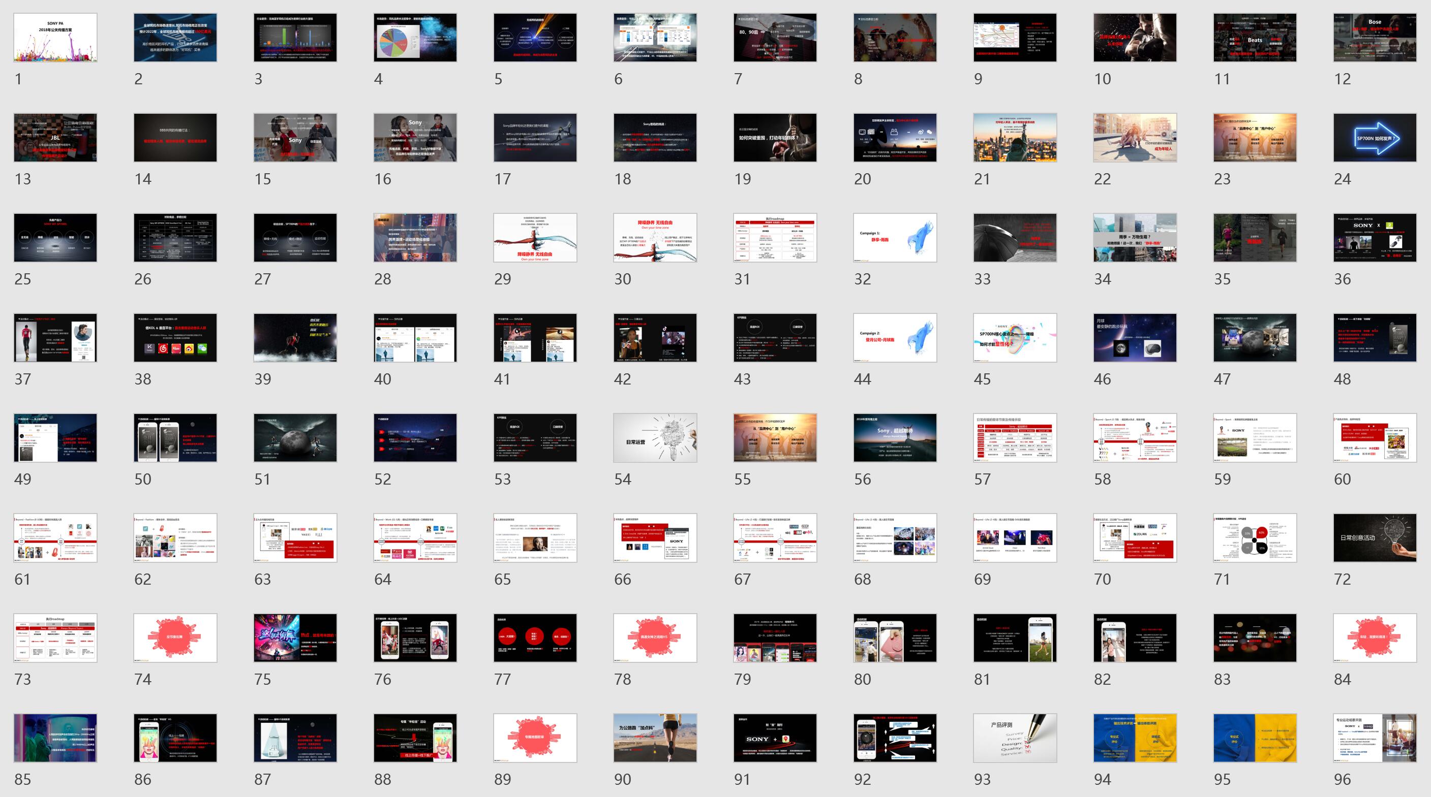Select slide 29 red blue water splash
Viewport: 1431px width, 797px height.
535,238
